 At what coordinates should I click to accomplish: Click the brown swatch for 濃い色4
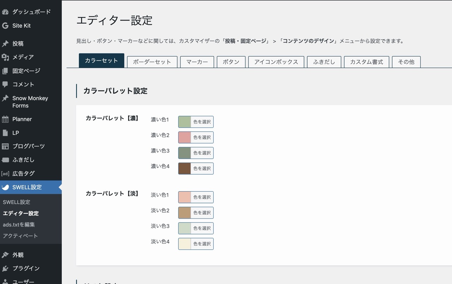point(185,169)
